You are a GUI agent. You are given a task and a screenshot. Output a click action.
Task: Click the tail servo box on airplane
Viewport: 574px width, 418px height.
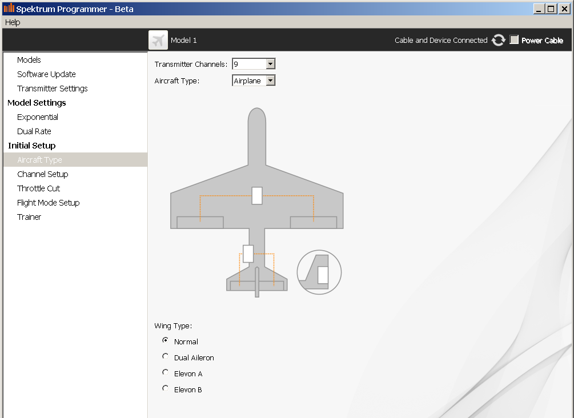click(248, 254)
